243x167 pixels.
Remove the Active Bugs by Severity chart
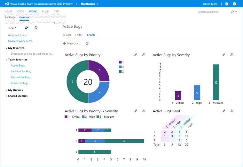pos(232,55)
